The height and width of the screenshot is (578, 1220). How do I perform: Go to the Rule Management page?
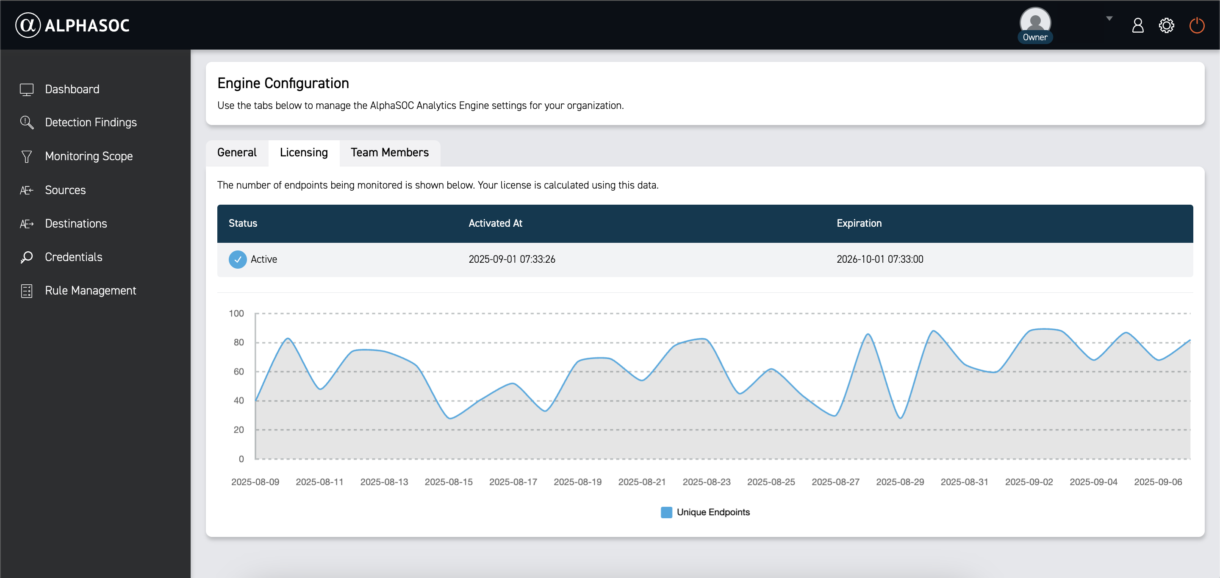click(90, 291)
